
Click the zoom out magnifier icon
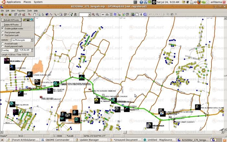point(97,15)
